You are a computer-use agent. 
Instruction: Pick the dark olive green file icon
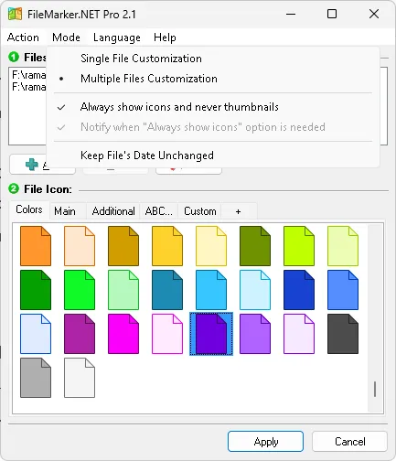(255, 246)
